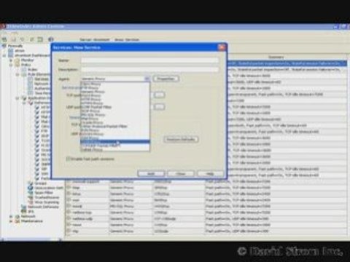Click the Close button in the dialog
Image resolution: width=350 pixels, height=262 pixels.
click(181, 174)
